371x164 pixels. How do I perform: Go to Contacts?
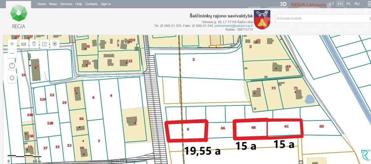pos(92,4)
